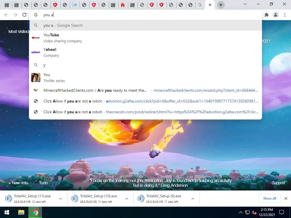291x218 pixels.
Task: Open File Explorer from the taskbar
Action: point(21,212)
